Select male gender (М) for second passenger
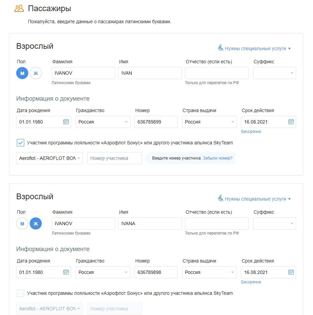The height and width of the screenshot is (315, 313). point(22,223)
